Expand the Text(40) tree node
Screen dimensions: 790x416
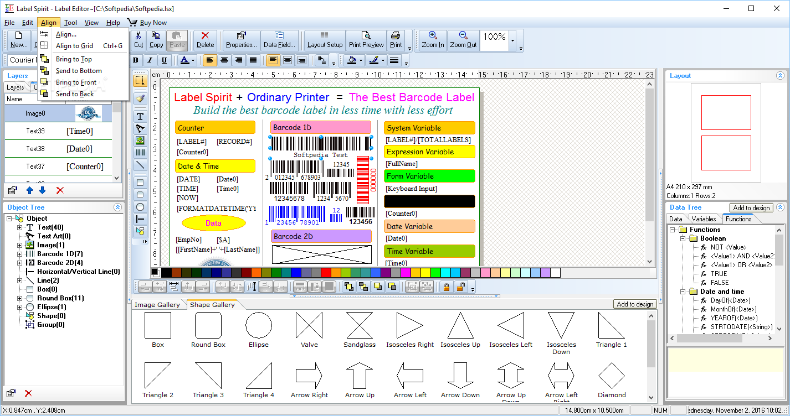coord(20,227)
